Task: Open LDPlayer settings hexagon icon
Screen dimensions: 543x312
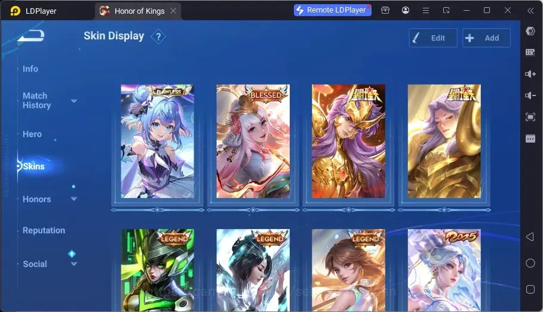Action: (530, 31)
